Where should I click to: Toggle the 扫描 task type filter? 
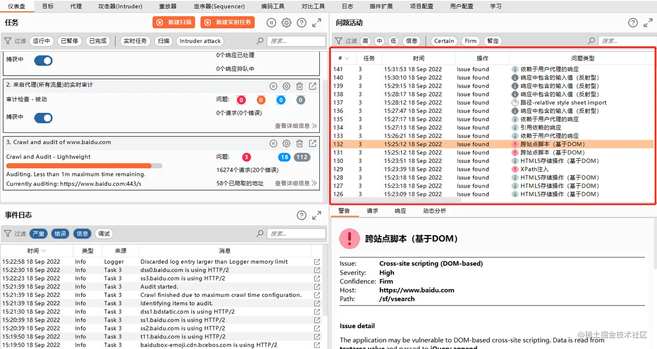coord(163,41)
